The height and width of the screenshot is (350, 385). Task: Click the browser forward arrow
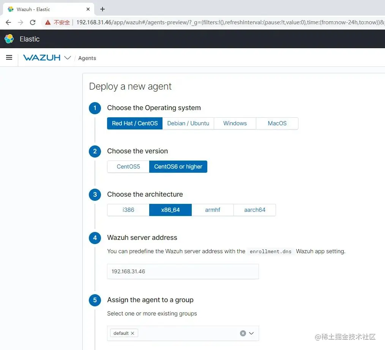[21, 22]
